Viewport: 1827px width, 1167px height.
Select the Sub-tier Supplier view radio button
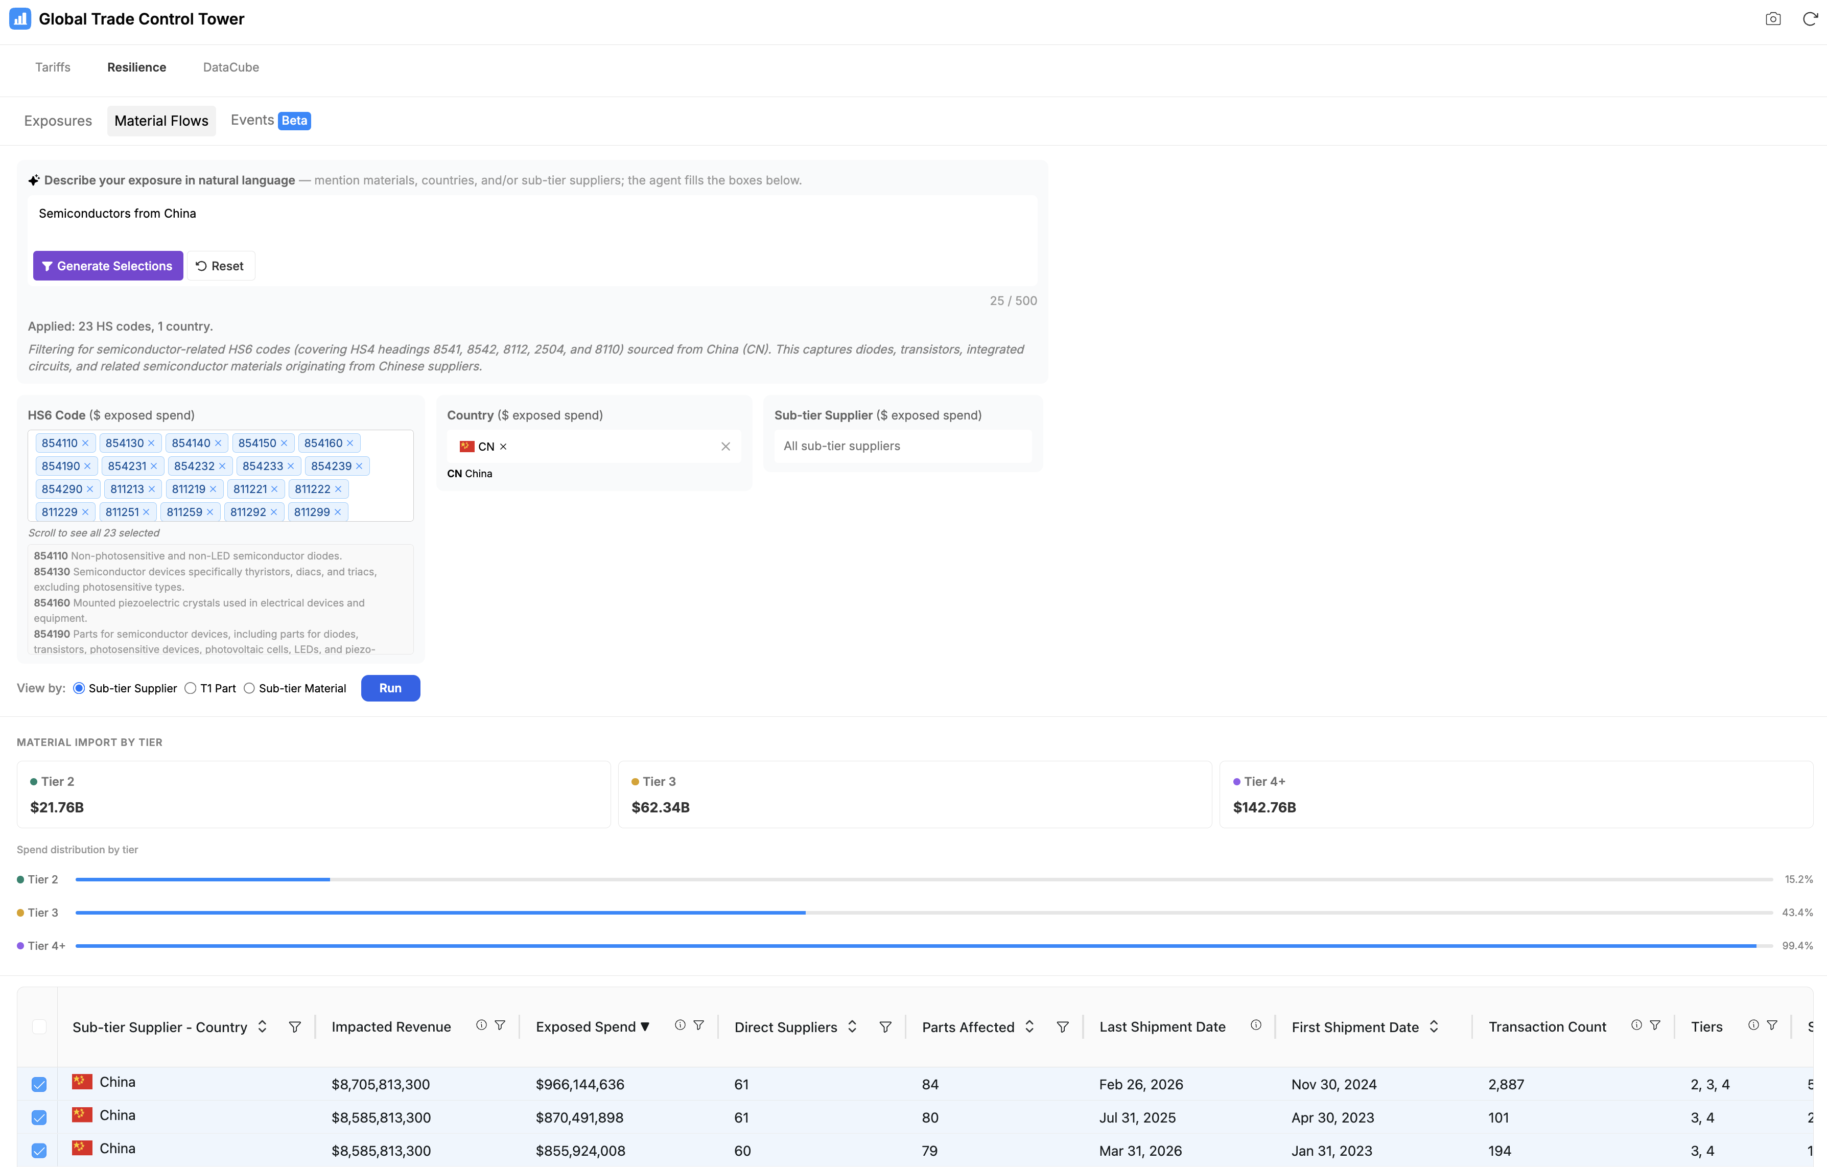tap(79, 688)
